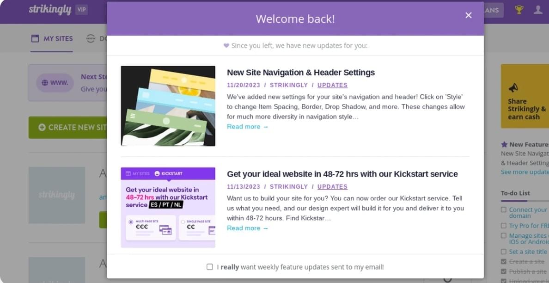Click the star icon beside New Features
The image size is (549, 283).
[x=504, y=144]
